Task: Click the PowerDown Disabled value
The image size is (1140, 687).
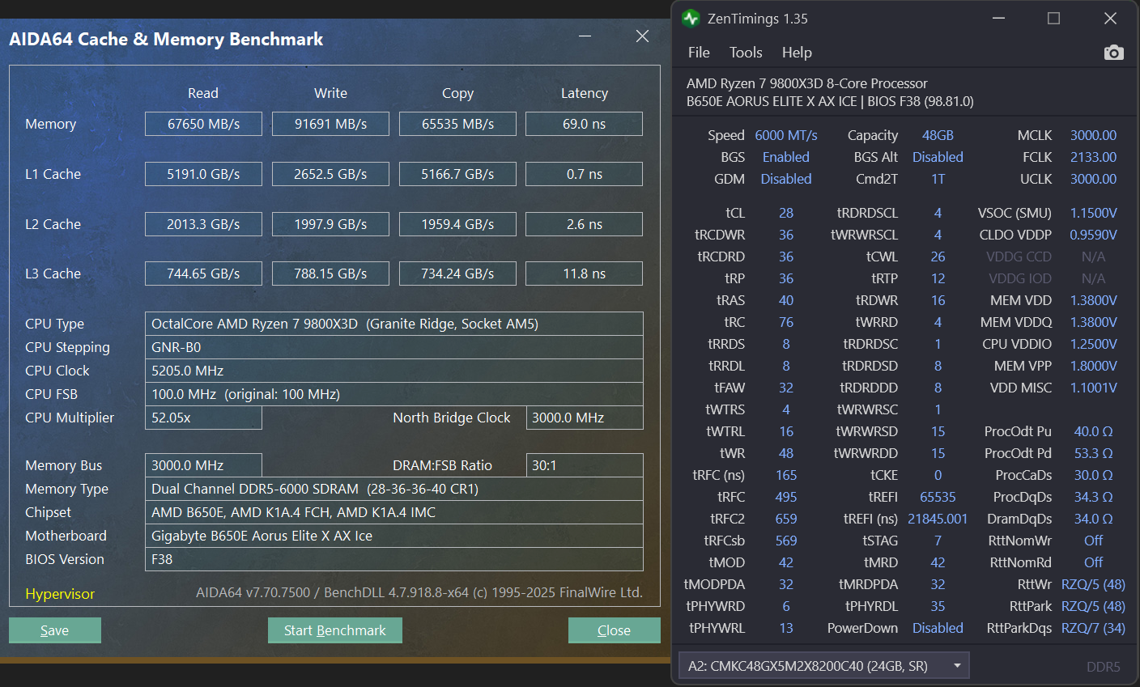Action: (x=938, y=628)
